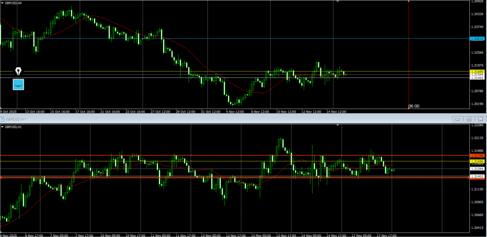Restore the GBPUSD,H1 chart window
This screenshot has width=487, height=237.
click(x=469, y=119)
